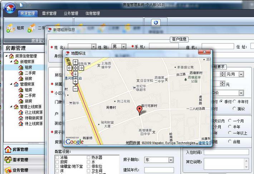Pan the map right with arrow
This screenshot has width=254, height=174.
click(81, 68)
